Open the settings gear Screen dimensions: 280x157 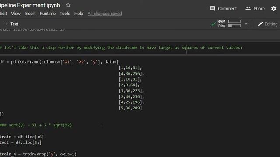coord(273,9)
